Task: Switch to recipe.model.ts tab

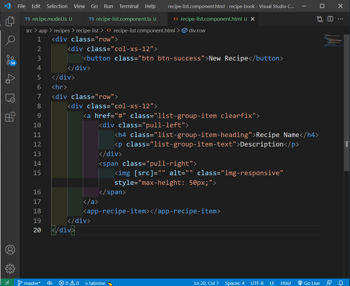Action: coord(52,19)
